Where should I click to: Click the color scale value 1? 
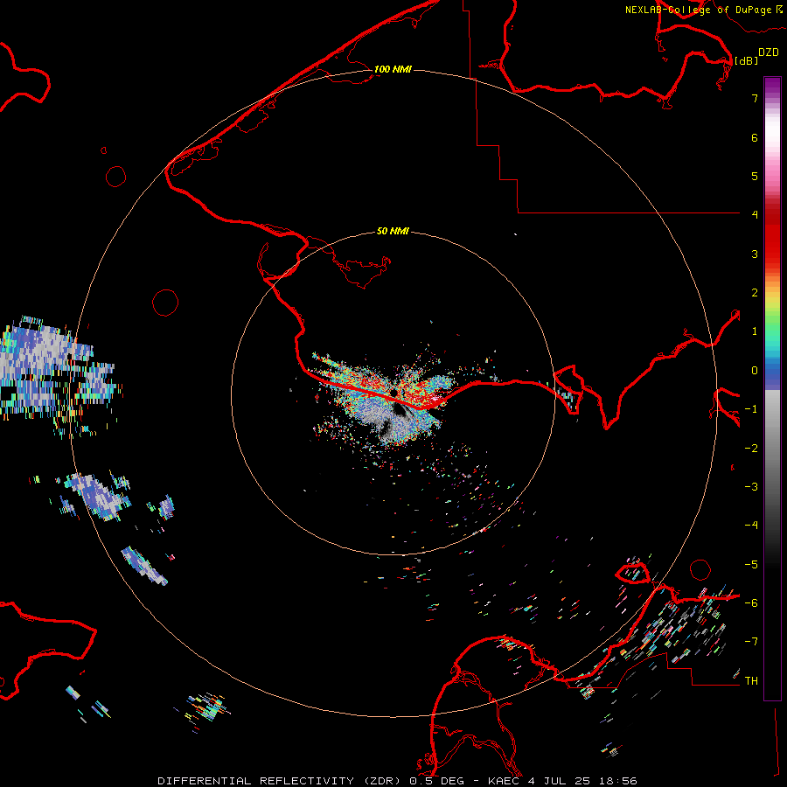(x=755, y=331)
